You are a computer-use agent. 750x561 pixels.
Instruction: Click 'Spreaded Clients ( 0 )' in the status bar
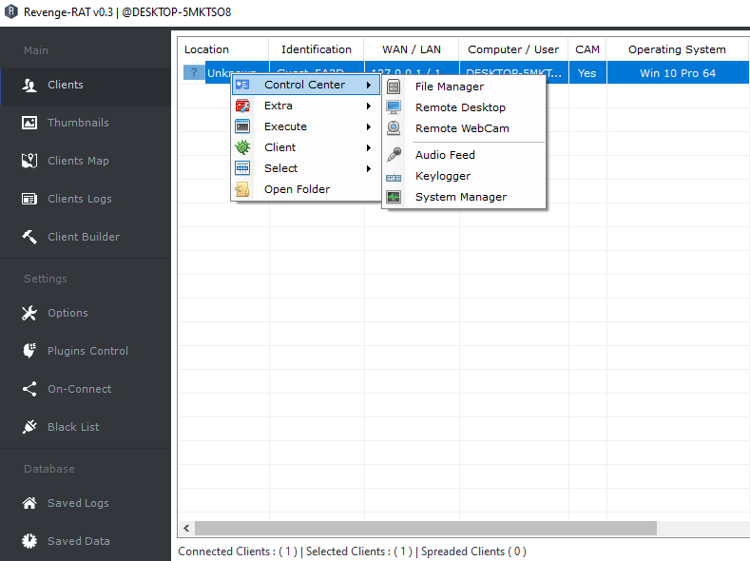(473, 551)
